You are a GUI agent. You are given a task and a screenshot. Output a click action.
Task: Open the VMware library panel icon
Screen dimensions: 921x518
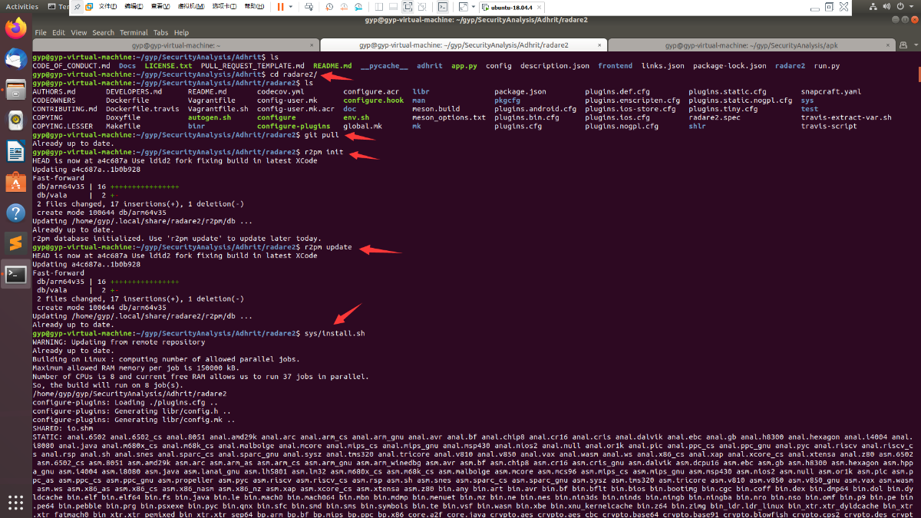tap(90, 6)
